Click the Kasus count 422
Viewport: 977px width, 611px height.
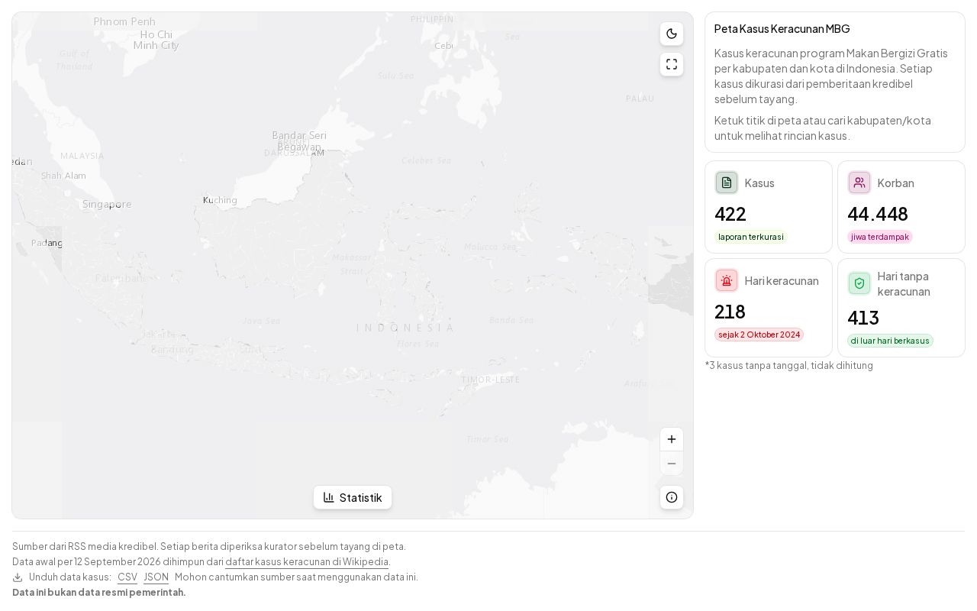click(730, 214)
